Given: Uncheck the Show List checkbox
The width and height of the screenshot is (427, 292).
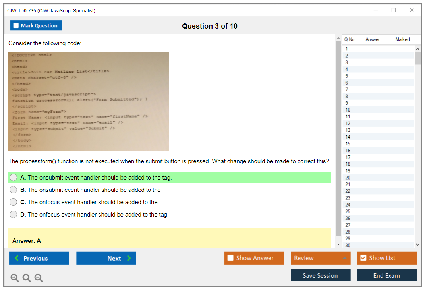Looking at the screenshot, I should [363, 258].
